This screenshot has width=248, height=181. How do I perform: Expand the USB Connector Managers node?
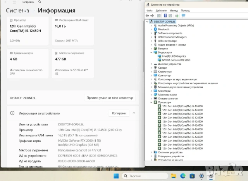tap(152, 37)
